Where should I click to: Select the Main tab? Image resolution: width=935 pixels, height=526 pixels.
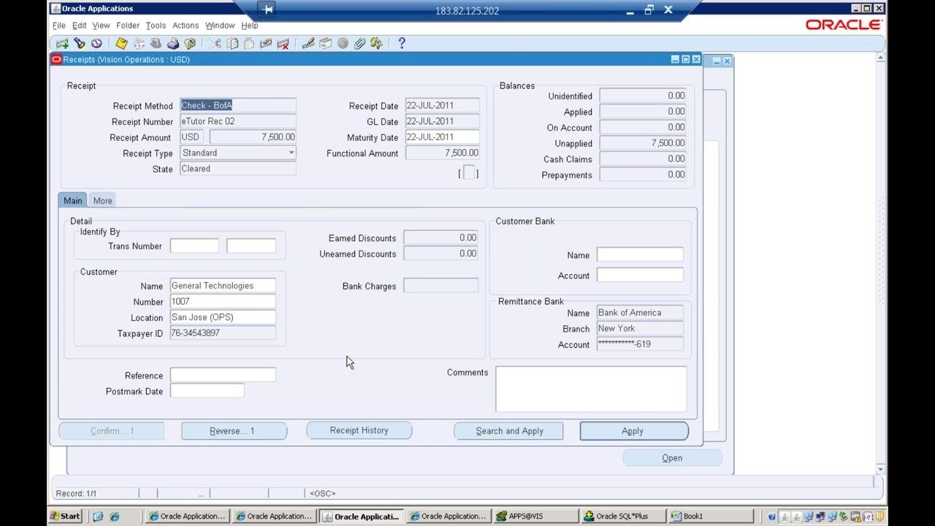coord(72,201)
